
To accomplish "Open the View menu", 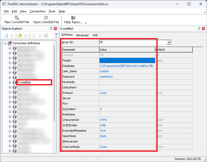I will (x=23, y=11).
